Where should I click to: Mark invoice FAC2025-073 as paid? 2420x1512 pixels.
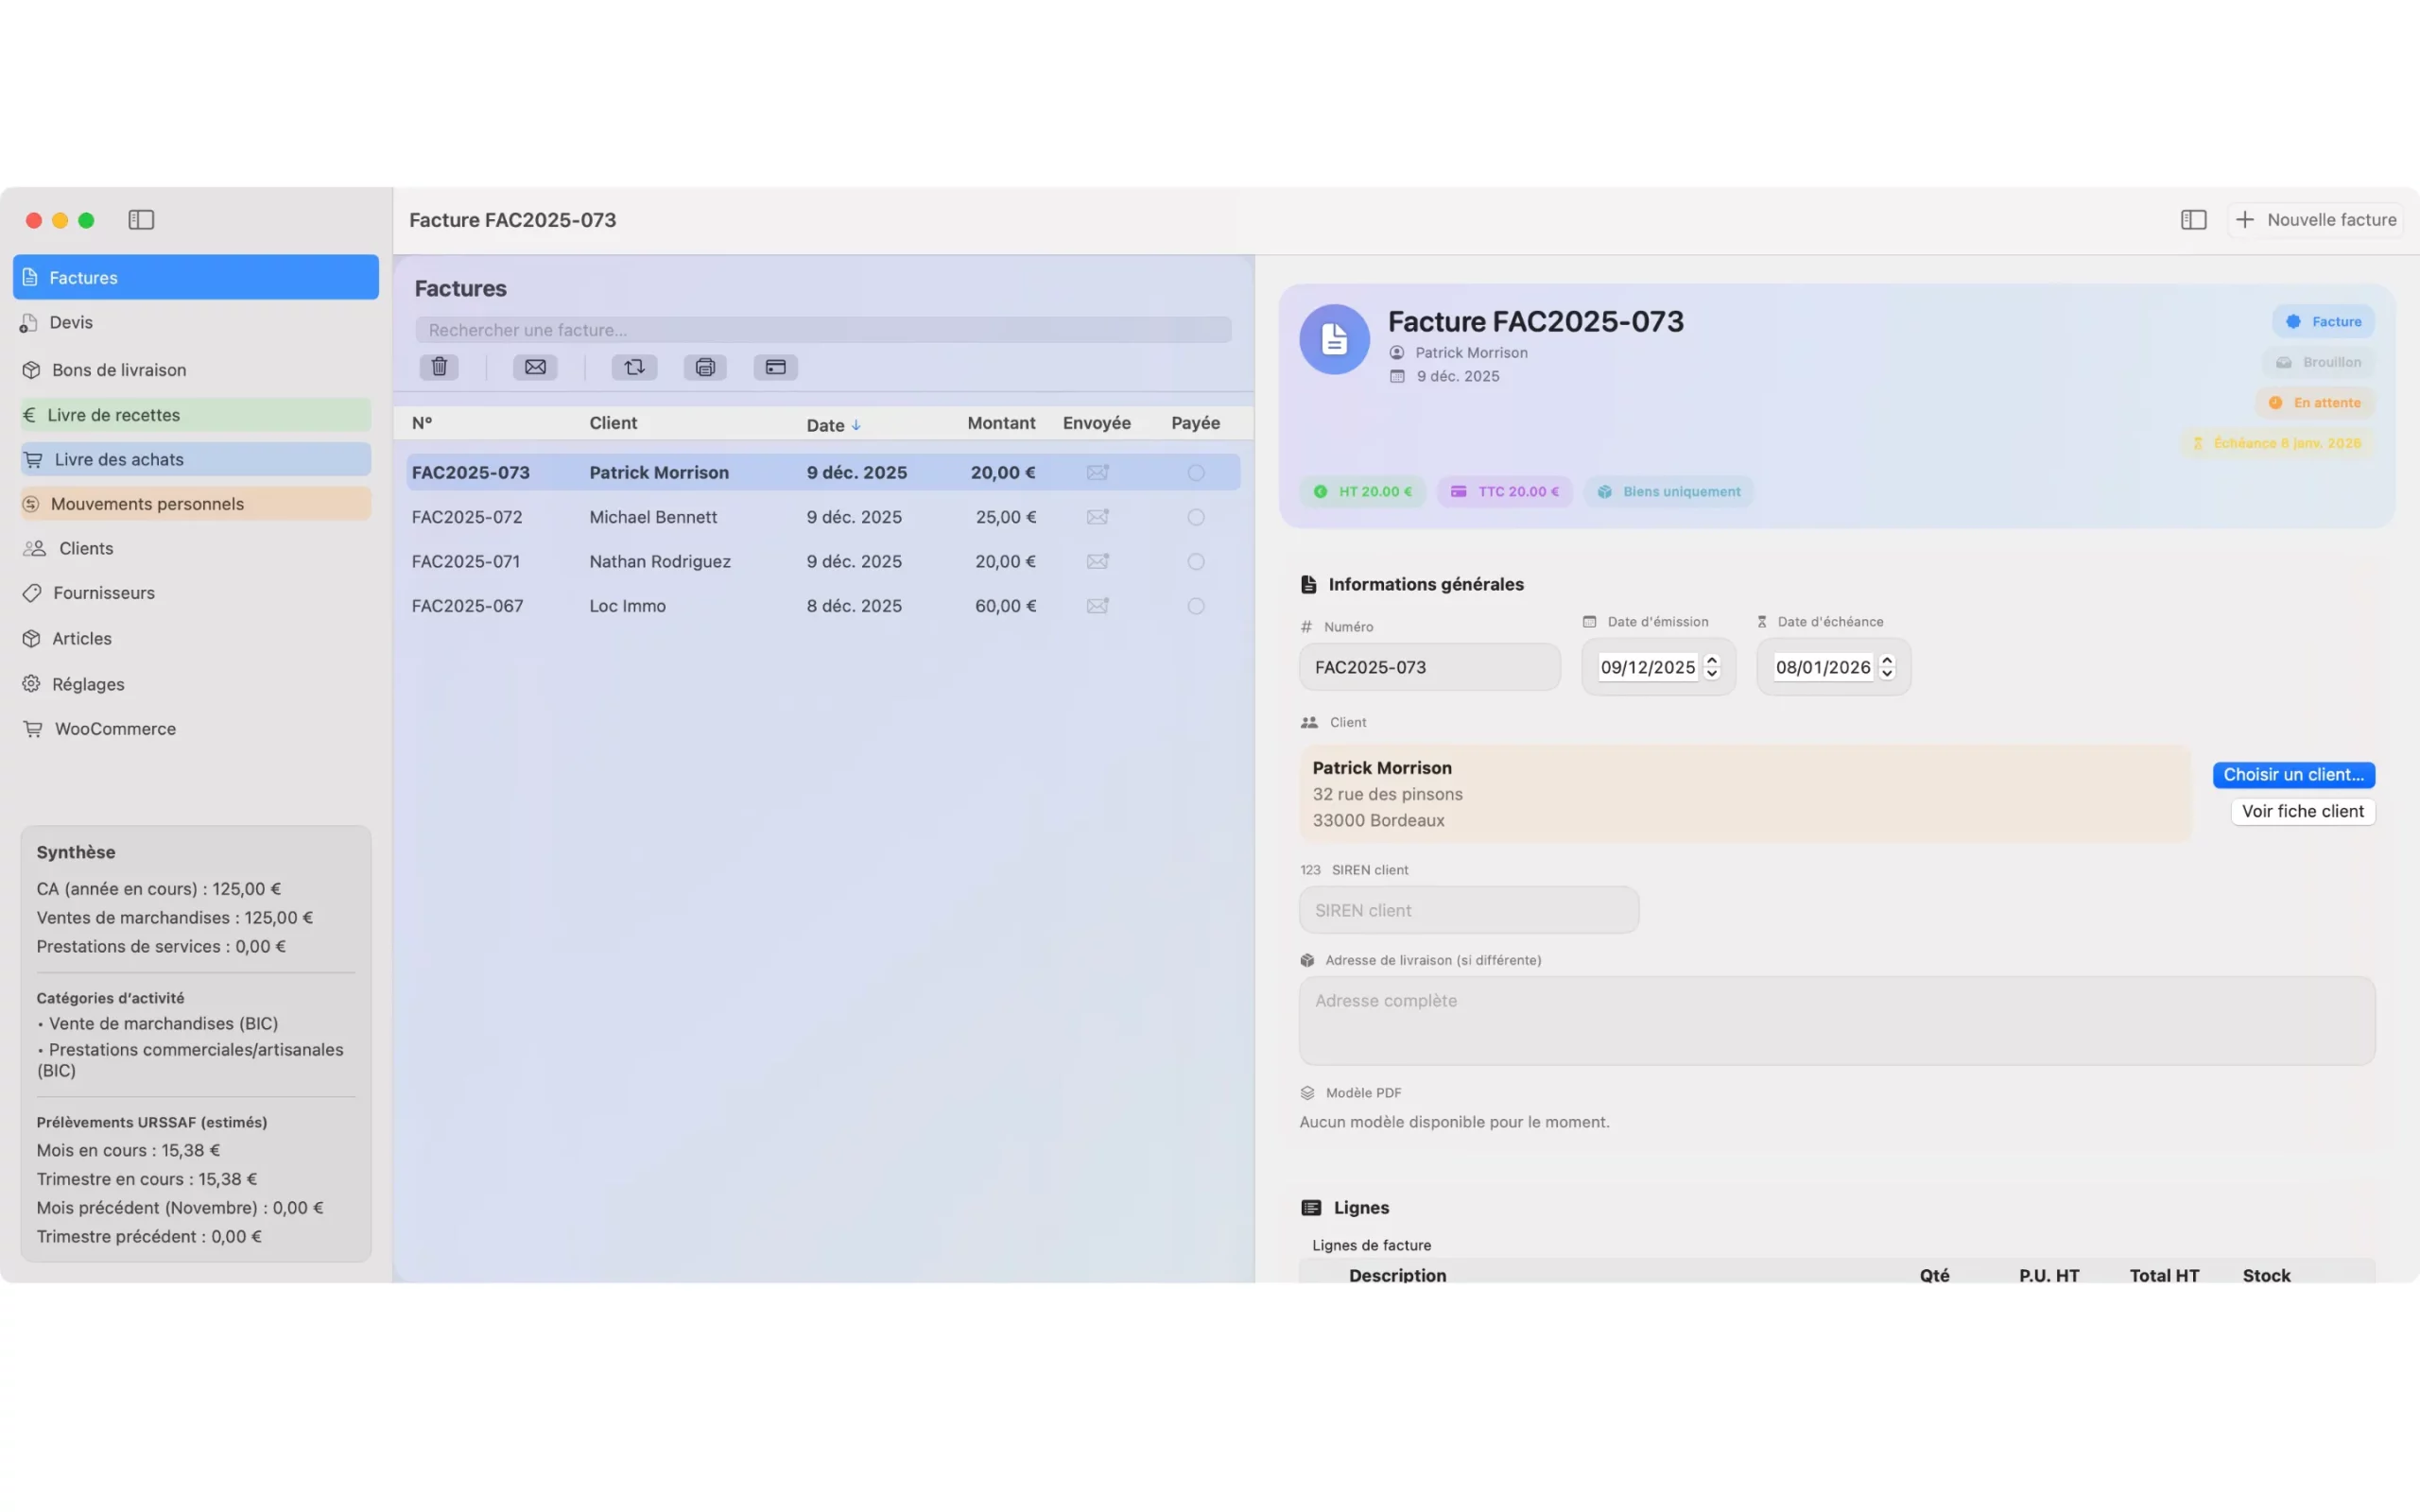(x=1195, y=472)
